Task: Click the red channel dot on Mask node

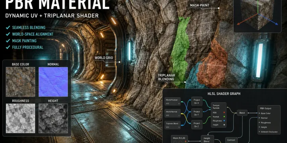Action: click(186, 141)
